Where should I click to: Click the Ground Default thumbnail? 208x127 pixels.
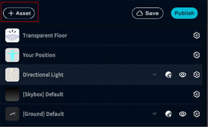coord(12,114)
